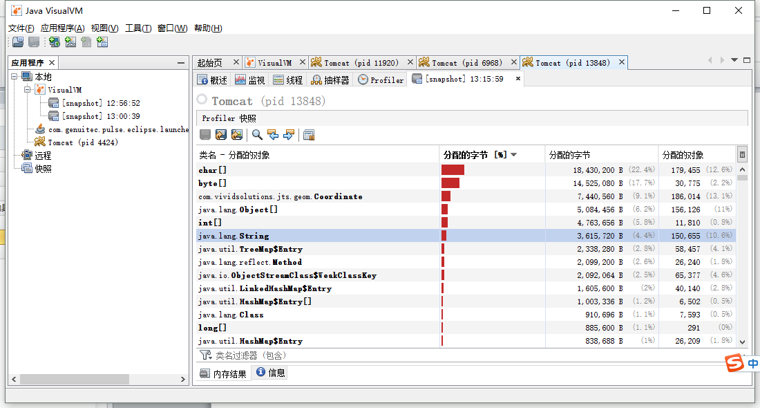Switch to 信息 bottom tab
The height and width of the screenshot is (408, 760).
pyautogui.click(x=271, y=373)
